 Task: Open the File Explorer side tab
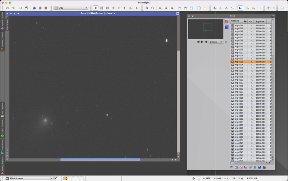2,110
